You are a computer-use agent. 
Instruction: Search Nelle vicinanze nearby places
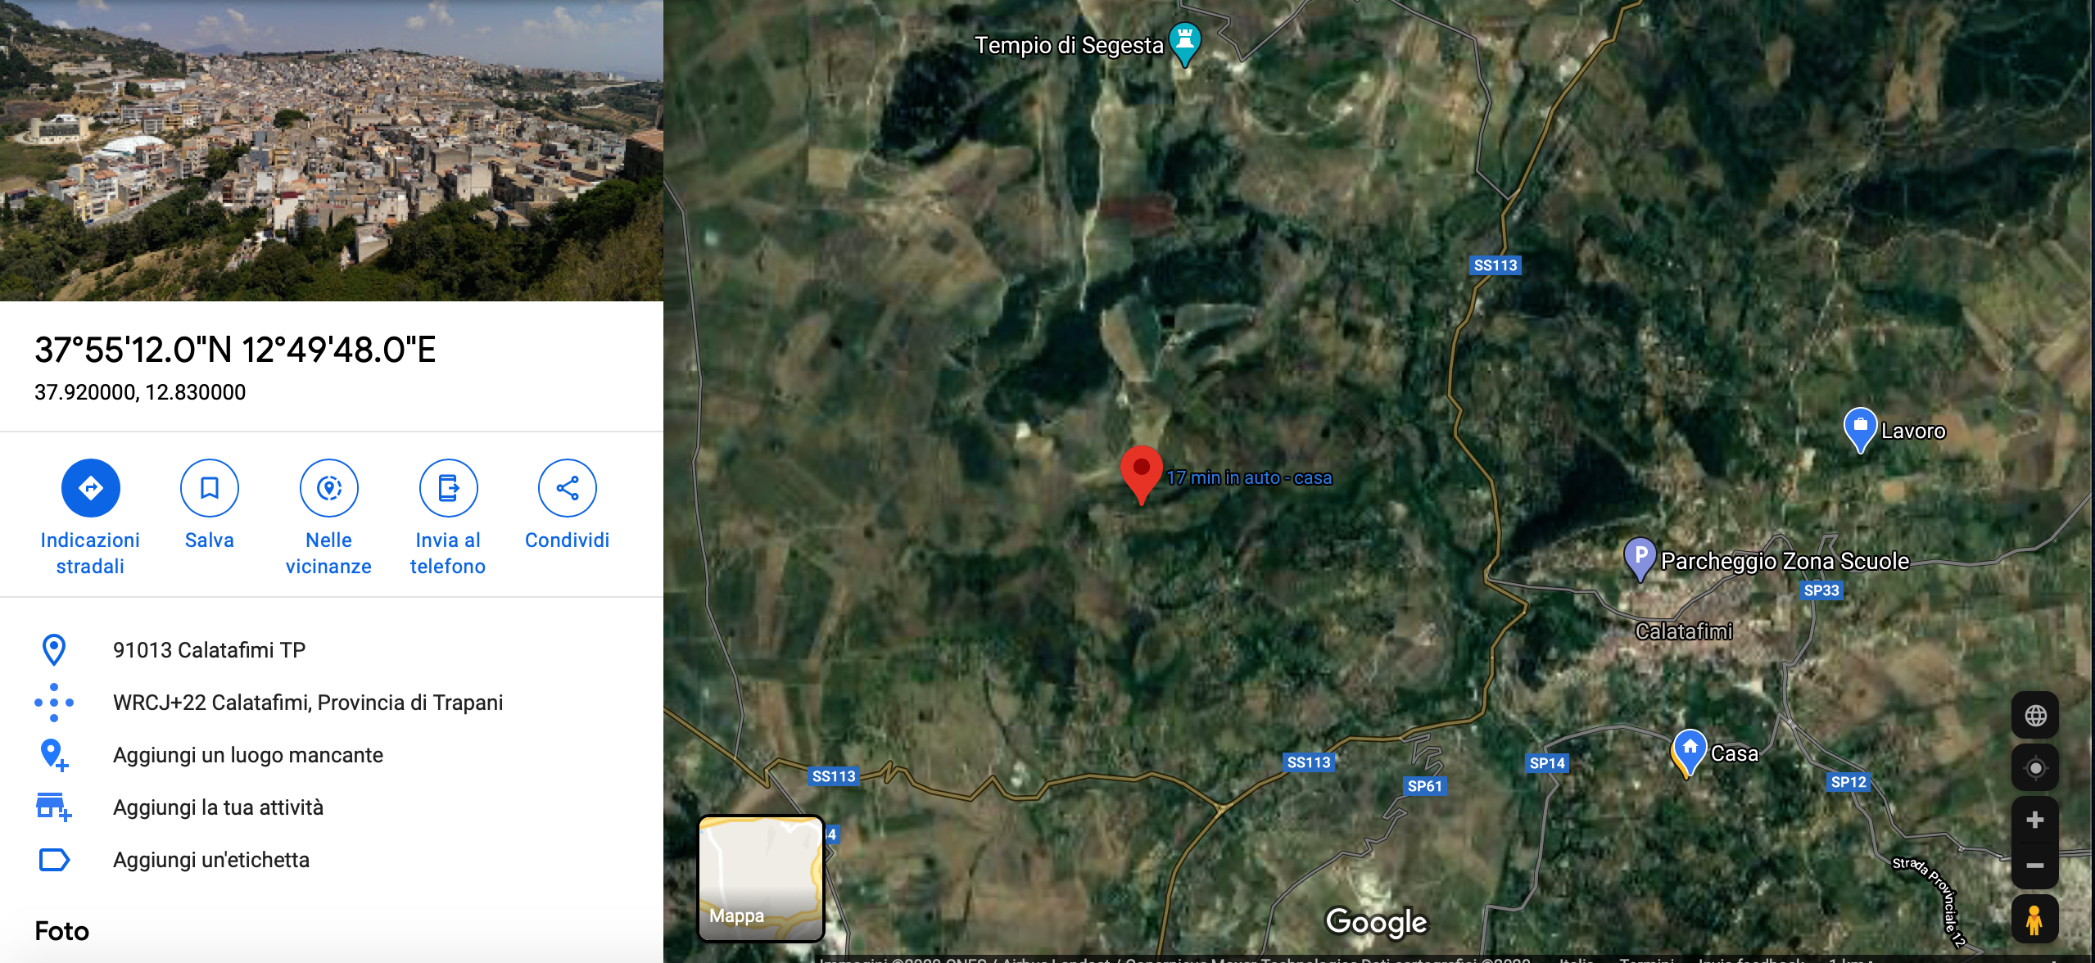tap(329, 488)
